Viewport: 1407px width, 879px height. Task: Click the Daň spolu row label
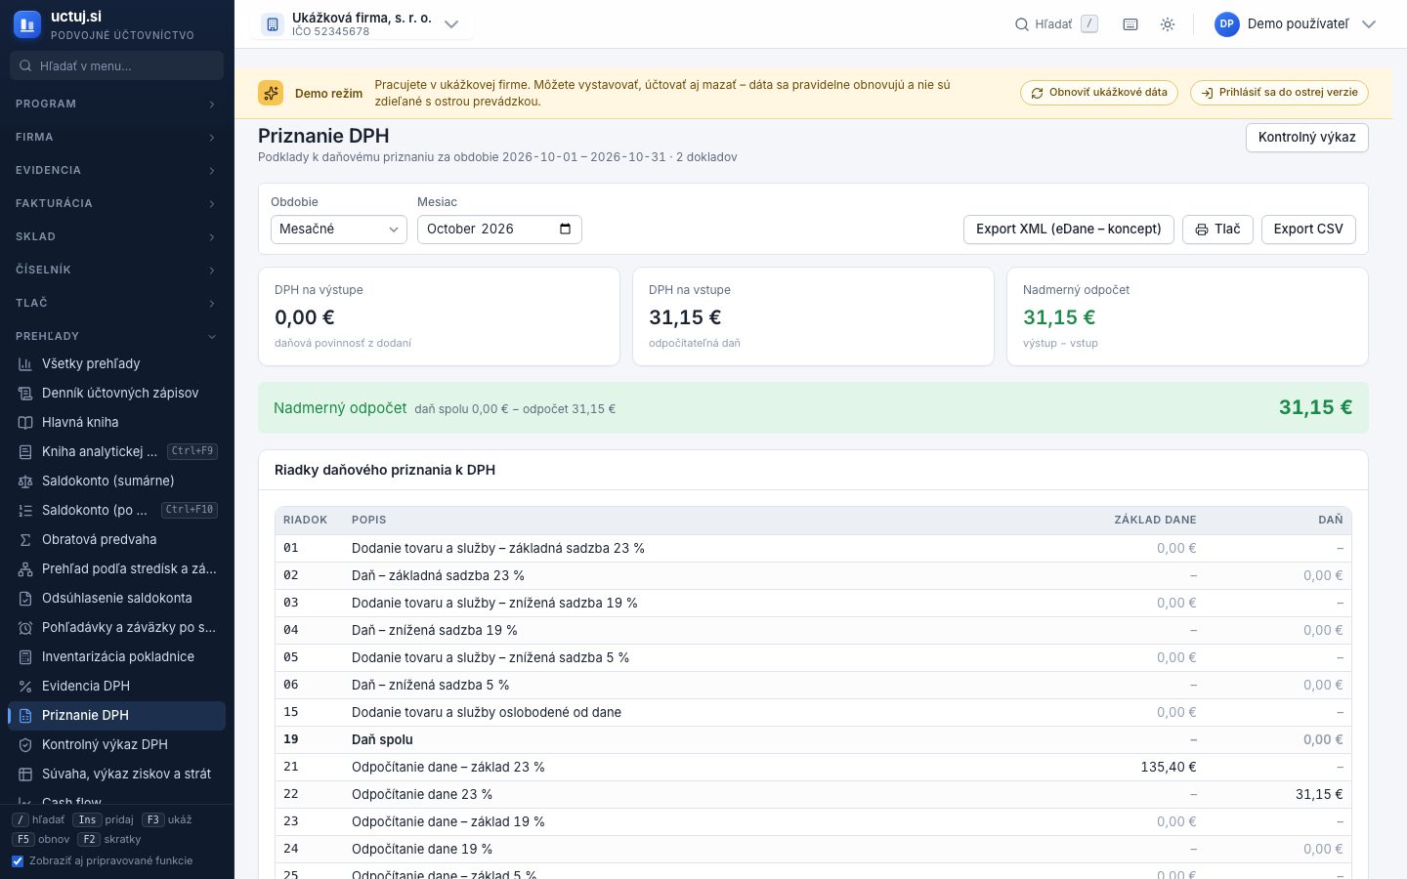(382, 739)
